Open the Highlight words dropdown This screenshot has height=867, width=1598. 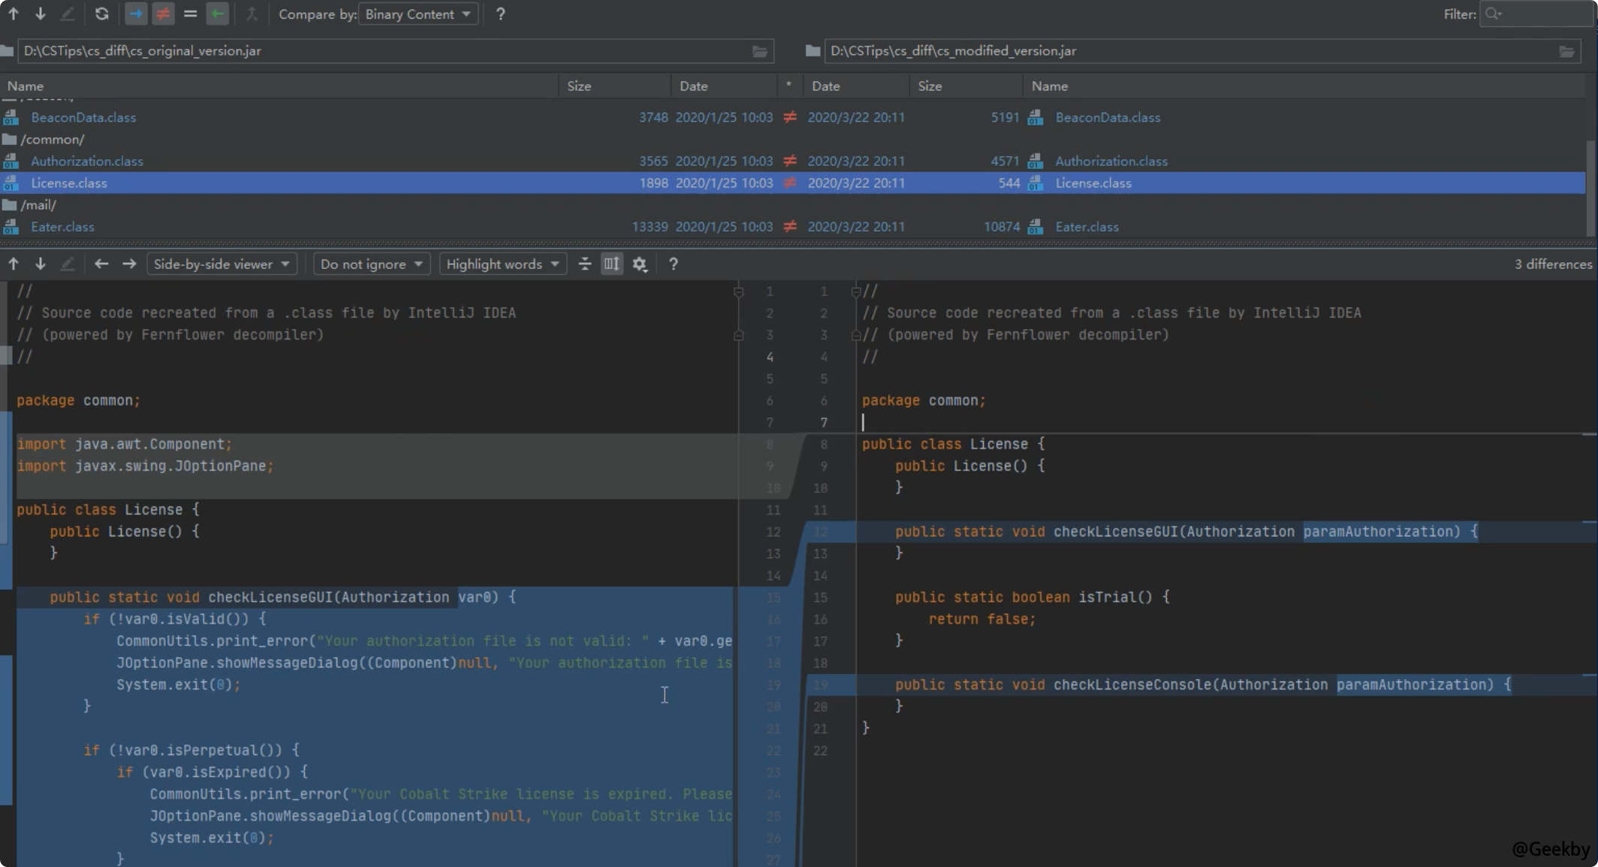pos(502,264)
